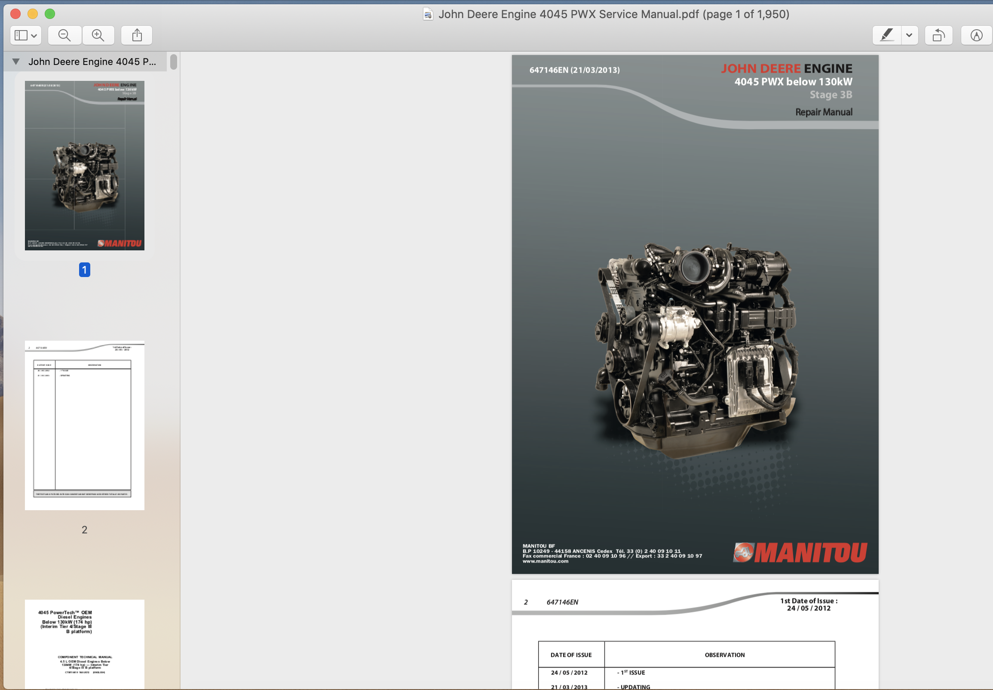The width and height of the screenshot is (993, 690).
Task: Click the '24 / 05 / 2012' table cell
Action: click(x=569, y=673)
